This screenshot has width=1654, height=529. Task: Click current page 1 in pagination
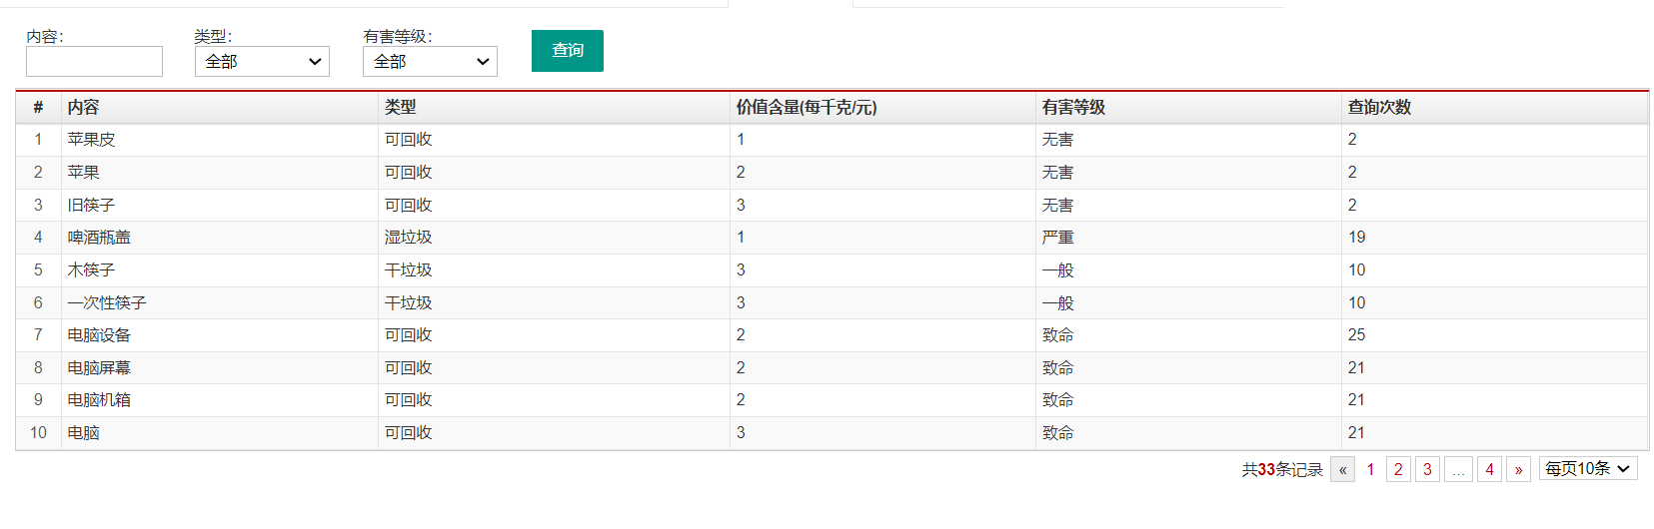click(1370, 470)
